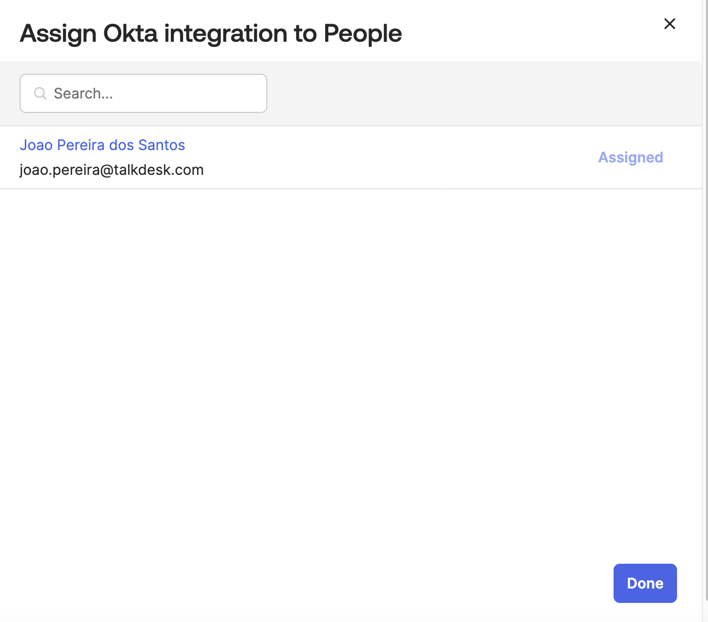Open Joao Pereira dos Santos profile link

click(x=102, y=145)
